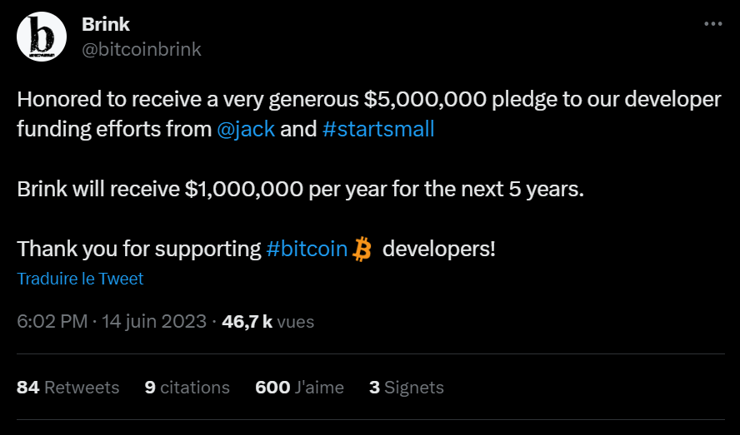The height and width of the screenshot is (435, 740).
Task: Show the 84 Retweets list
Action: pyautogui.click(x=68, y=388)
